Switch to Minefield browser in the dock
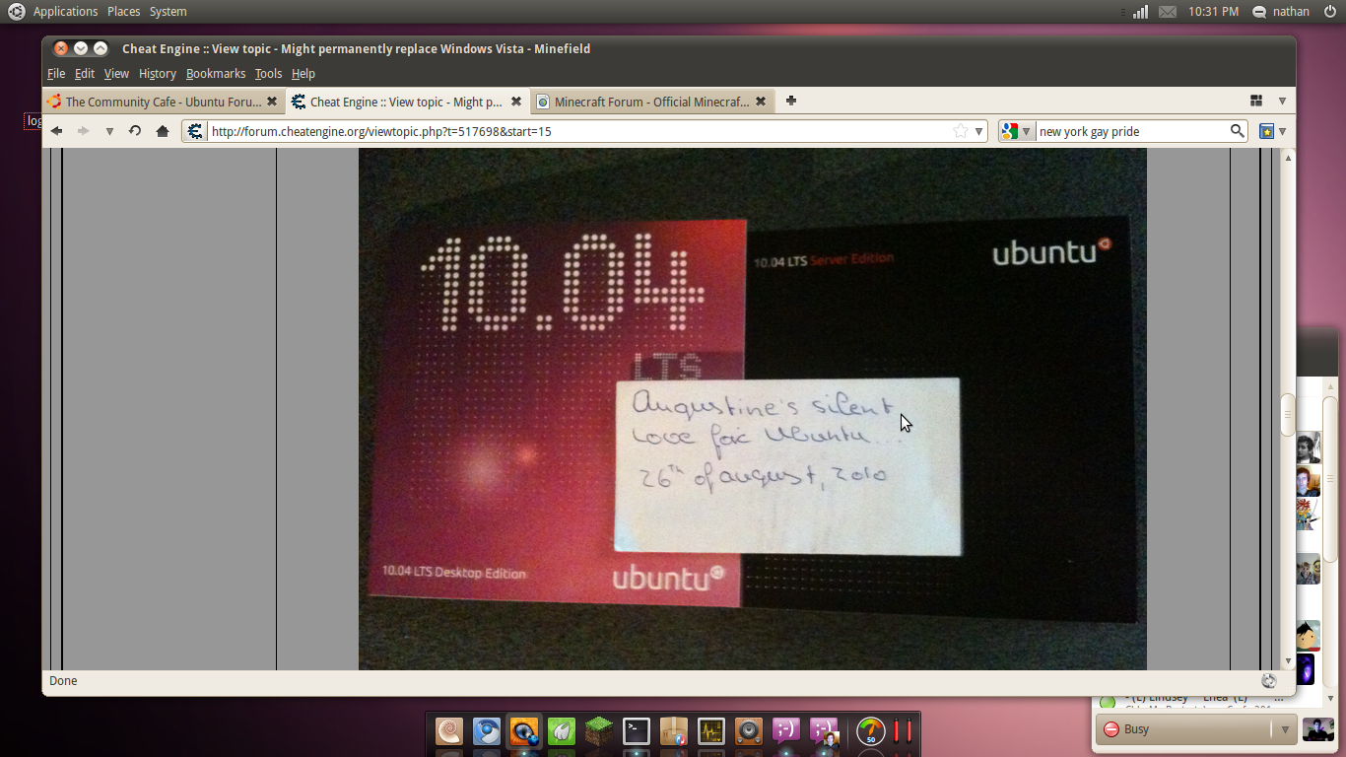The height and width of the screenshot is (757, 1346). 524,731
